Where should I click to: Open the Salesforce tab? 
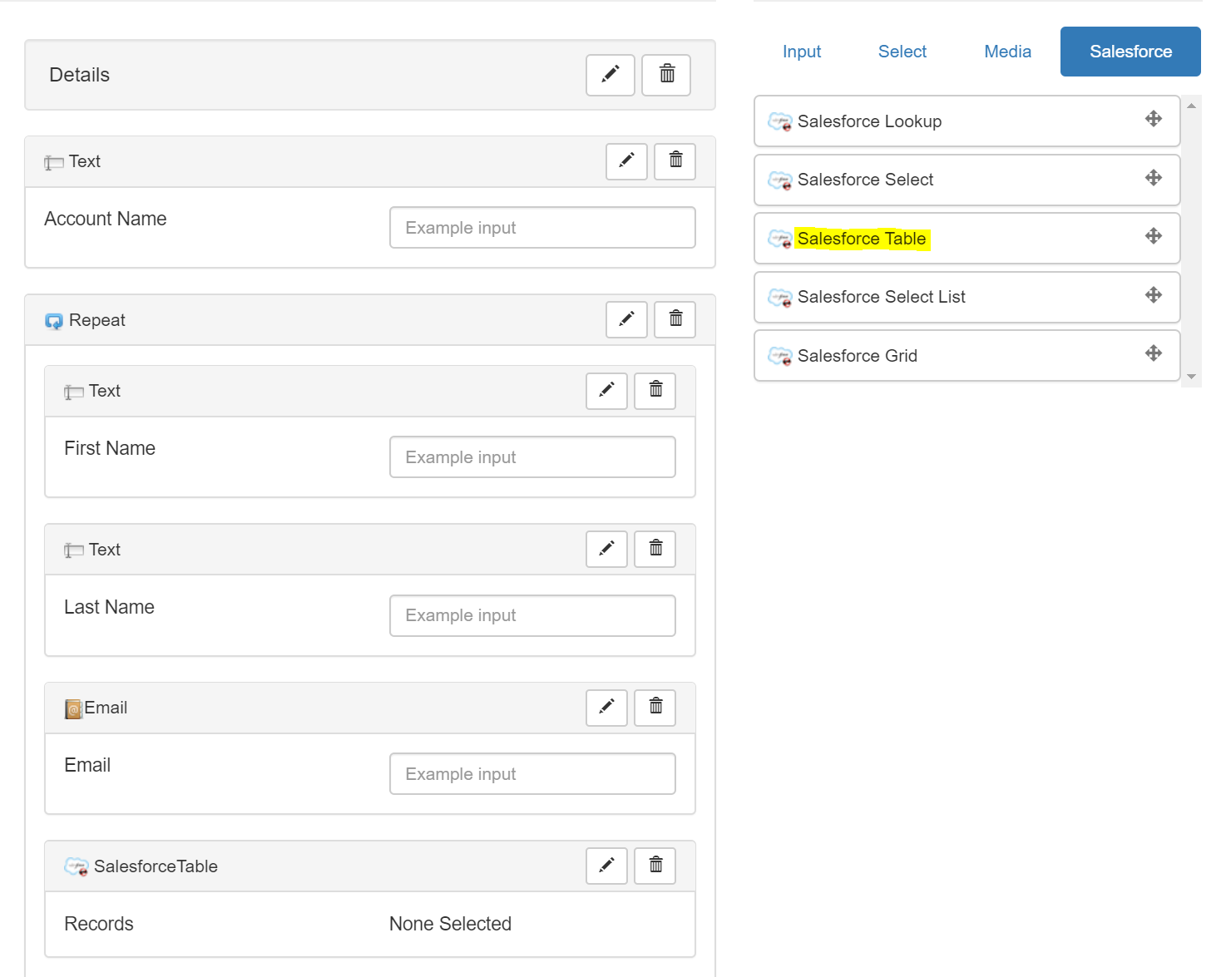tap(1130, 52)
